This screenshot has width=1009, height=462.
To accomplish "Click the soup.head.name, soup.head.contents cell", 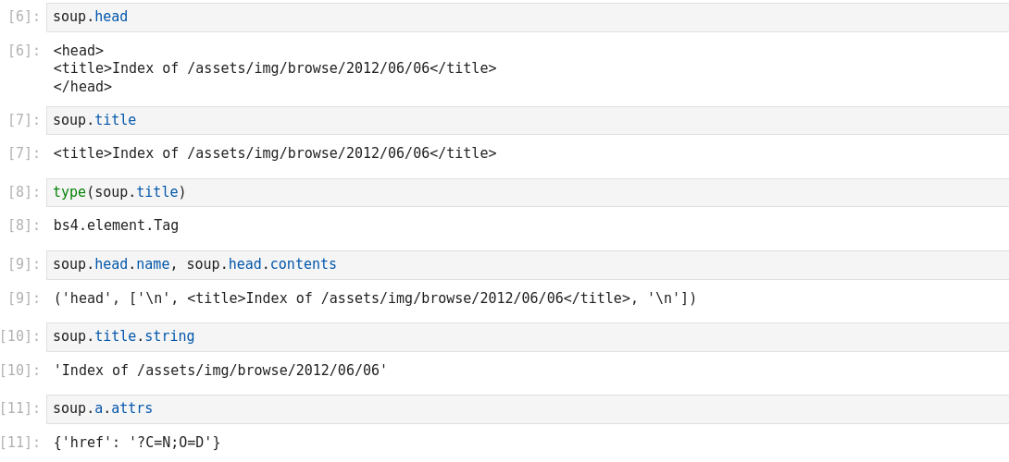I will pyautogui.click(x=528, y=265).
